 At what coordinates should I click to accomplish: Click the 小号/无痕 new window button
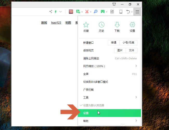tap(128, 43)
